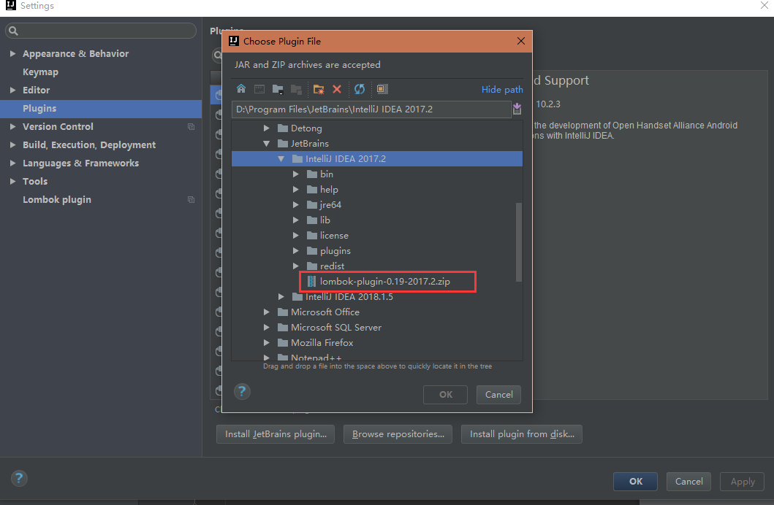This screenshot has height=505, width=774.
Task: Expand the Mozilla Firefox folder
Action: tap(267, 342)
